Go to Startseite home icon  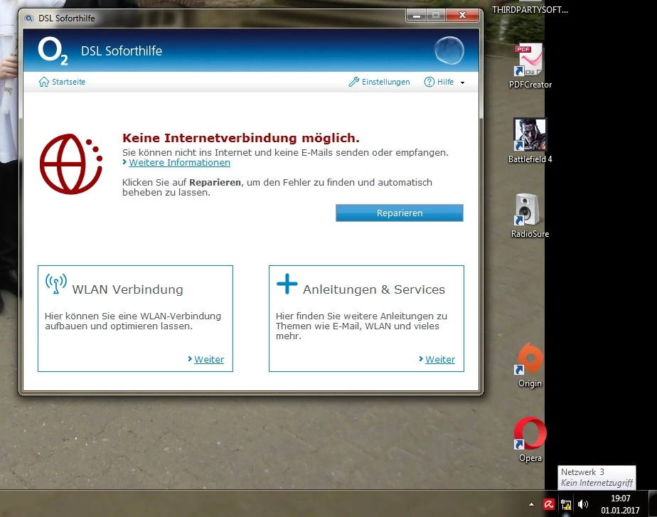(43, 82)
